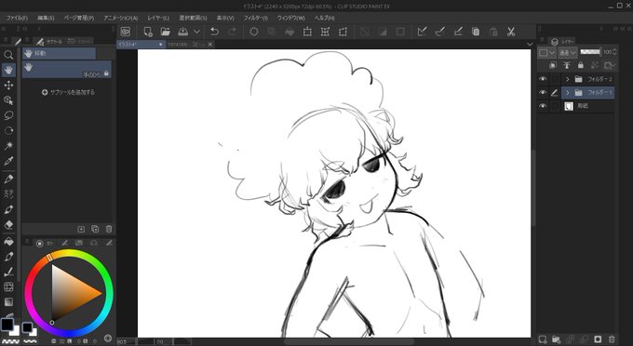Open the フィルター (Filter) menu
The image size is (633, 346).
(x=256, y=19)
